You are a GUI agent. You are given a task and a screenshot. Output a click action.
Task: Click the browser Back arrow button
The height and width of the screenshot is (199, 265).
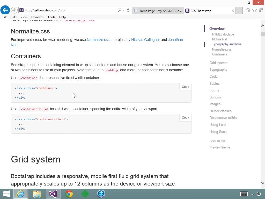(5, 10)
